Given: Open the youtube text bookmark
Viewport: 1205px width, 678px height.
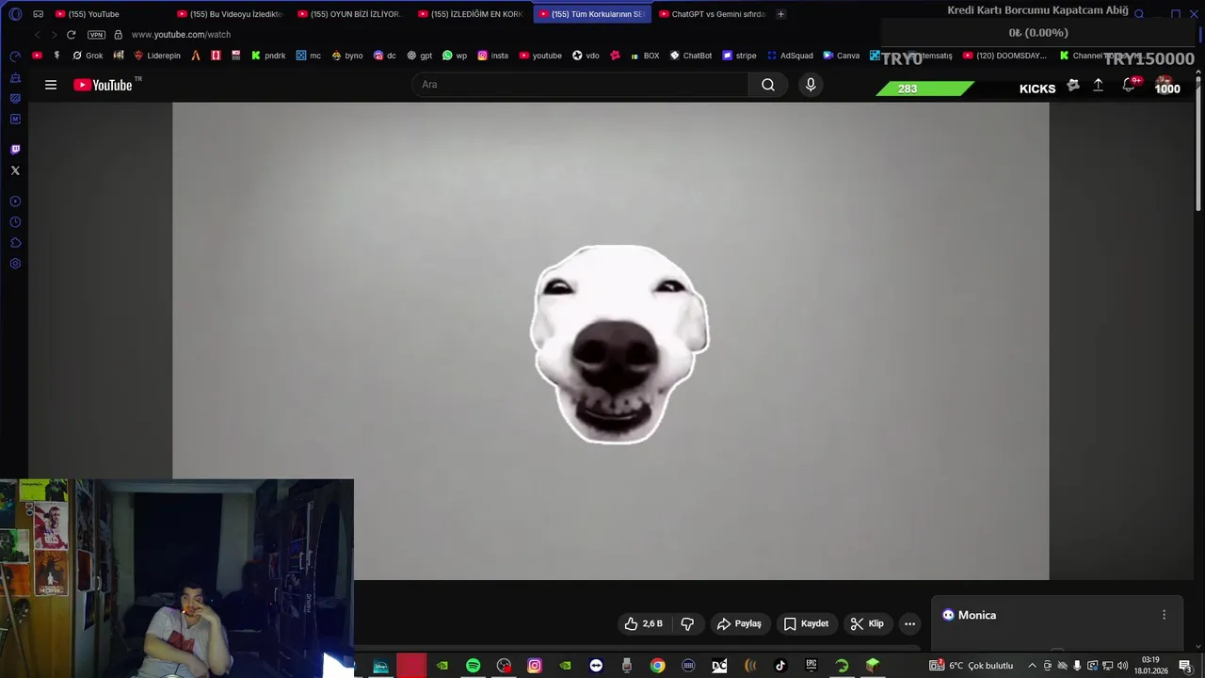Looking at the screenshot, I should click(x=540, y=56).
